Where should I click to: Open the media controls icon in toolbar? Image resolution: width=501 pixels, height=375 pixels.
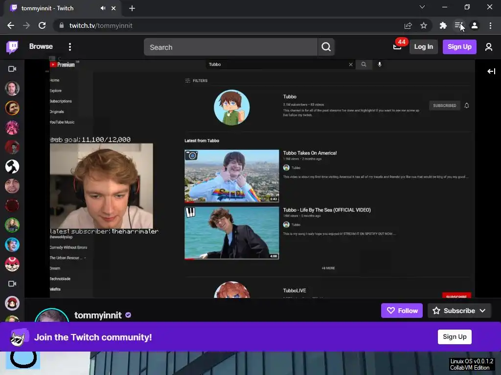458,25
